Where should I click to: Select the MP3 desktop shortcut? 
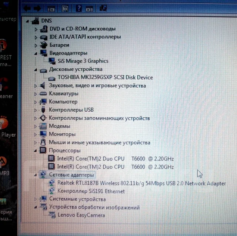tap(4, 166)
